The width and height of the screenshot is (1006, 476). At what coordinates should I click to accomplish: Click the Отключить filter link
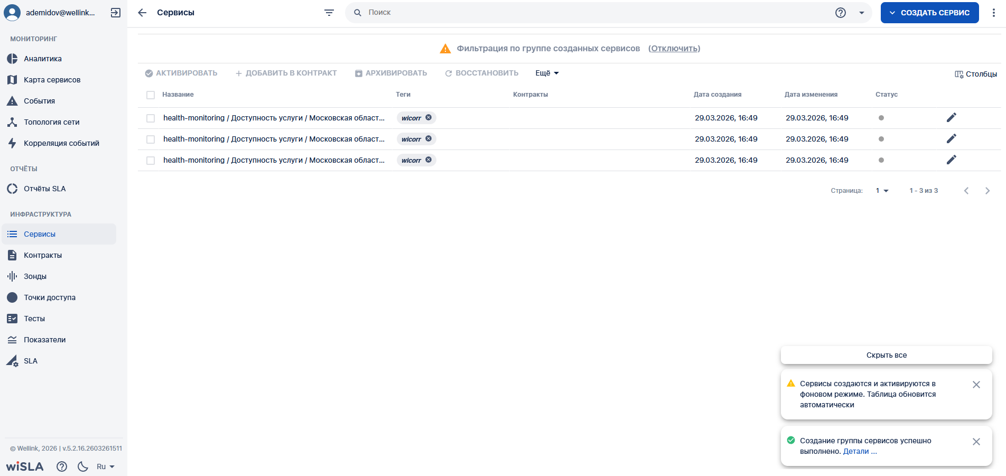pyautogui.click(x=674, y=49)
